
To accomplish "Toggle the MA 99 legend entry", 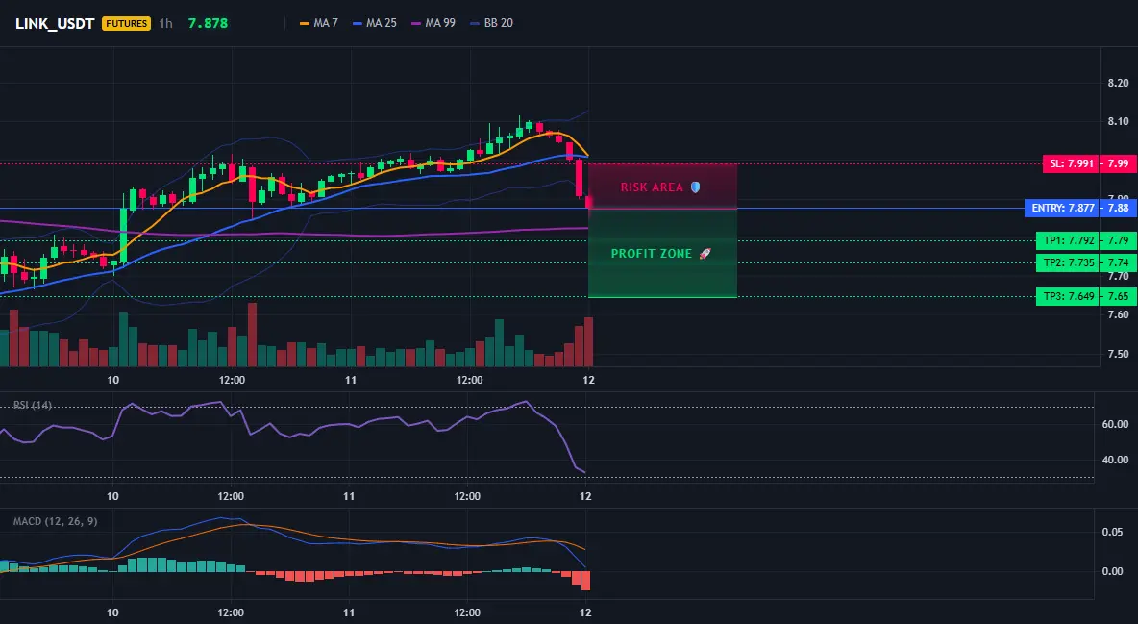I will [x=434, y=23].
